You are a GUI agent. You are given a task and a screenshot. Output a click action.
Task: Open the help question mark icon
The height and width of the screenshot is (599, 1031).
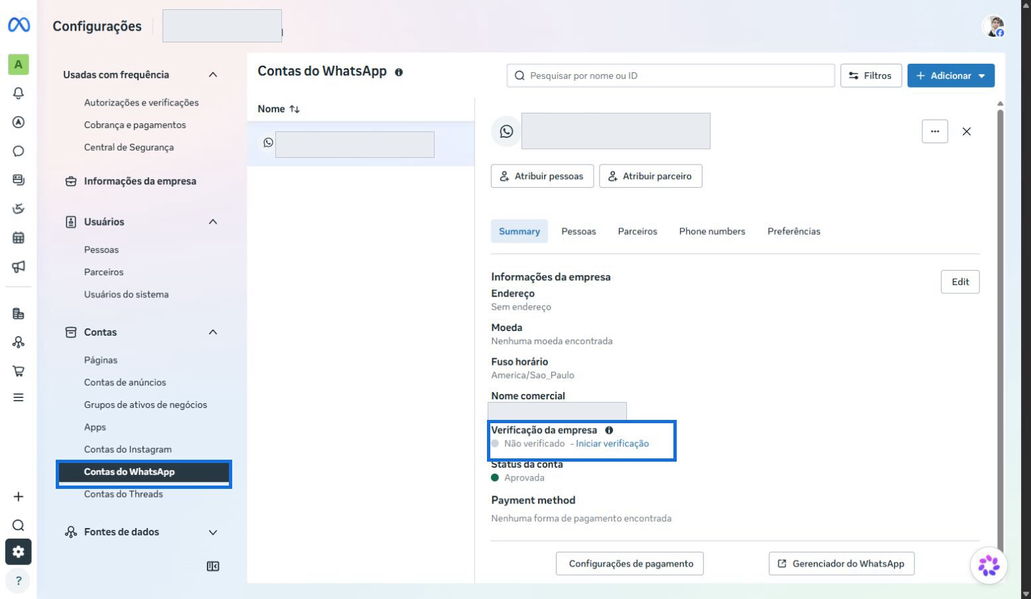pos(19,580)
